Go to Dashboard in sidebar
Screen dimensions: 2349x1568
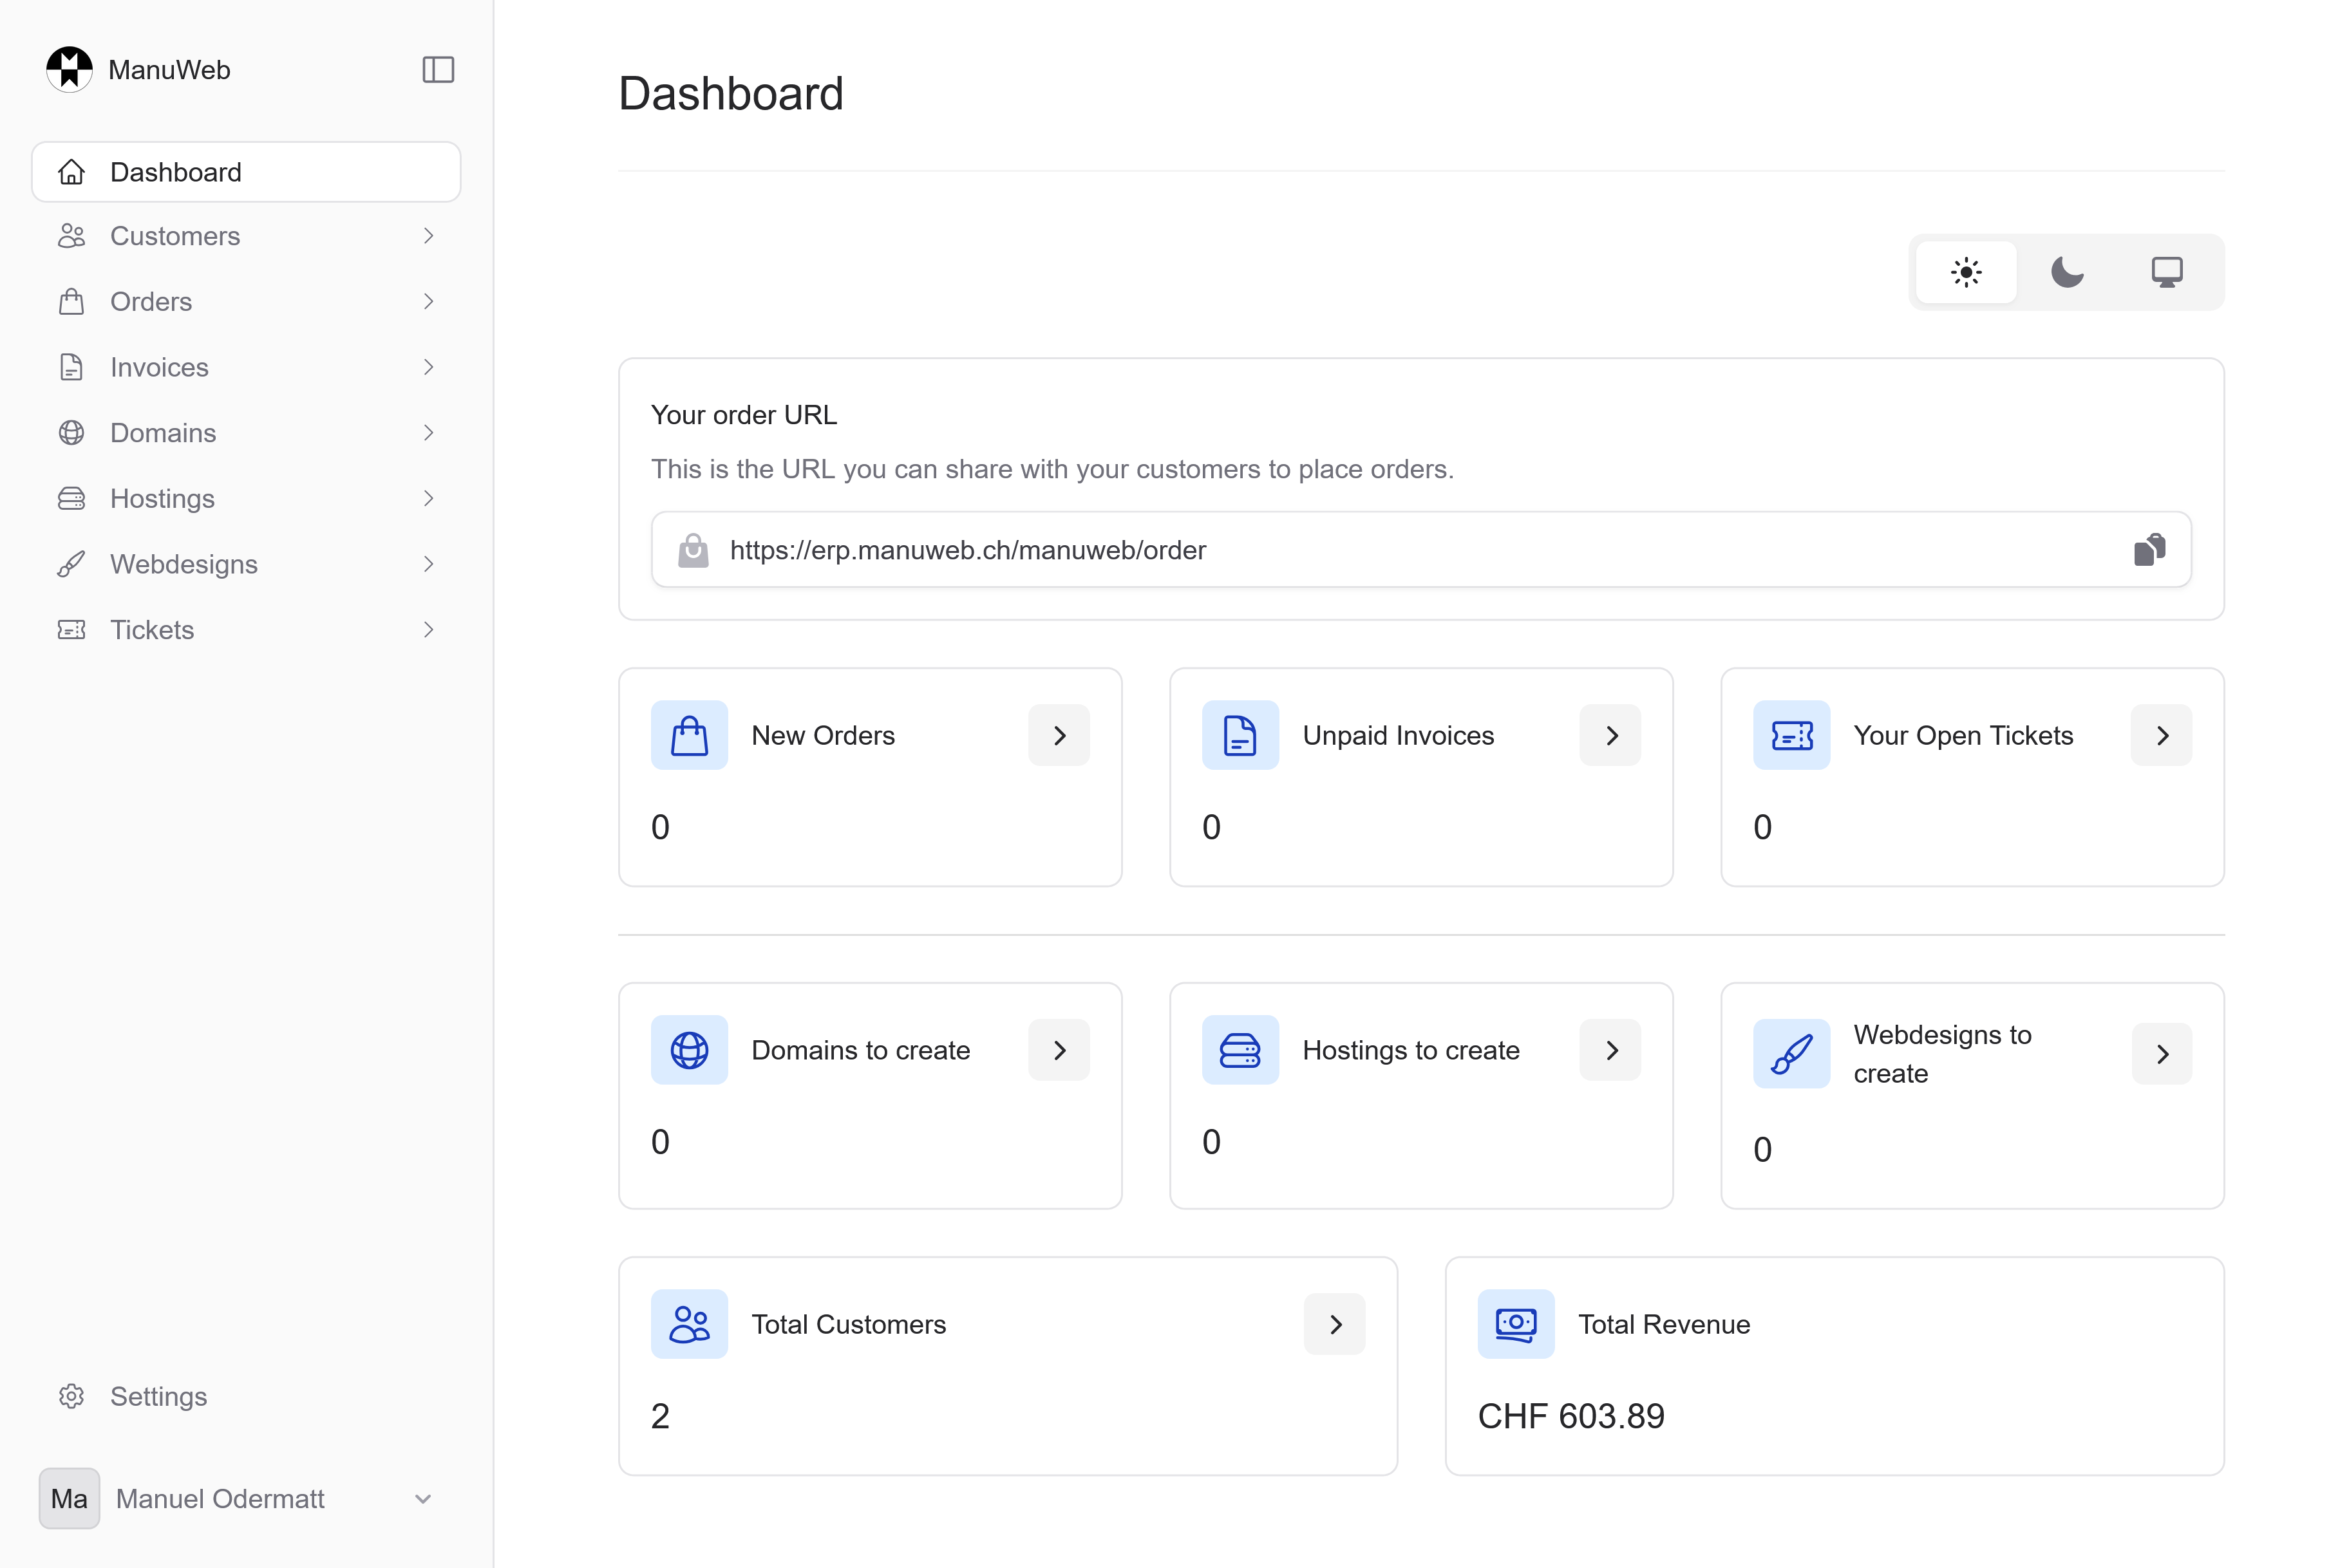(x=246, y=172)
